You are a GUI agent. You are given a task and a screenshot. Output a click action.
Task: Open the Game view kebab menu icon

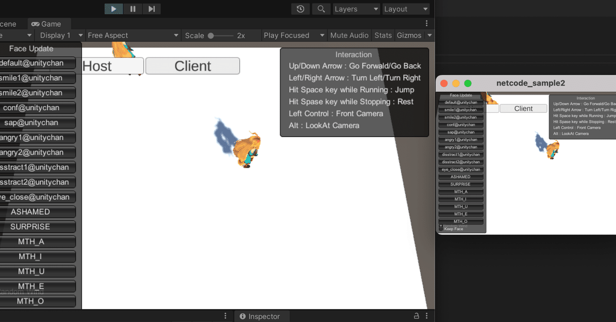(426, 24)
